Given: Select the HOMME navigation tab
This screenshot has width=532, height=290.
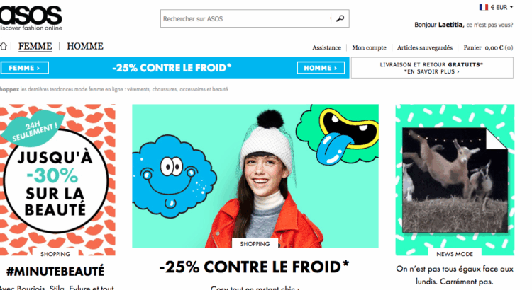Looking at the screenshot, I should (x=85, y=46).
